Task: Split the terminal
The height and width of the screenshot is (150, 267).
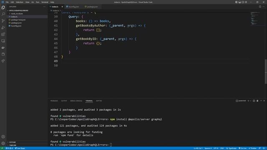Action: [x=254, y=101]
